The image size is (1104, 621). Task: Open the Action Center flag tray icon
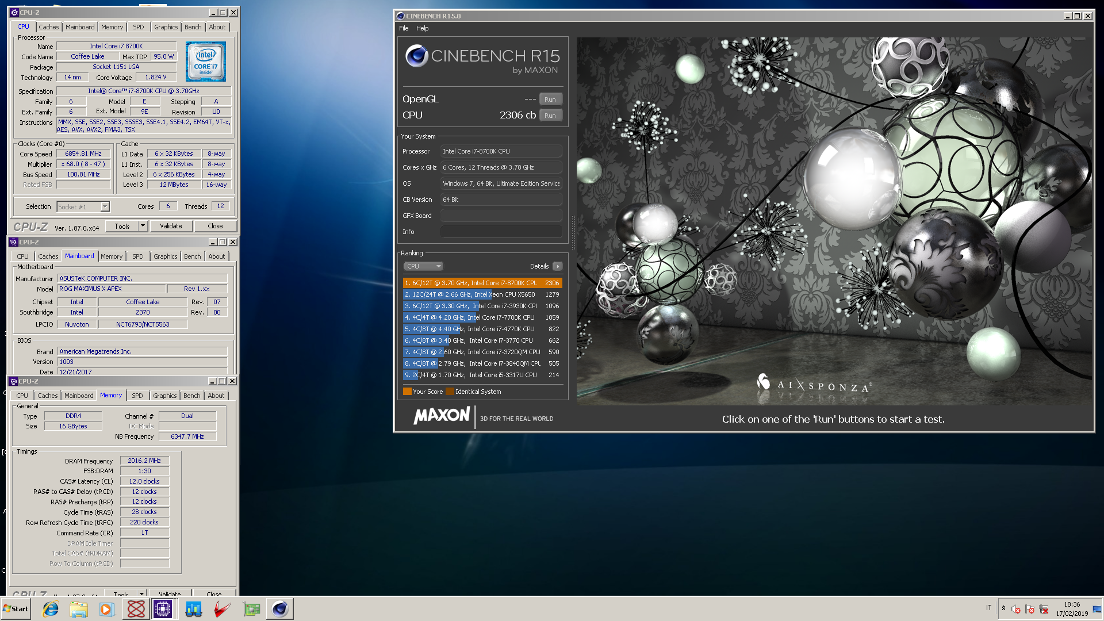(x=1030, y=609)
